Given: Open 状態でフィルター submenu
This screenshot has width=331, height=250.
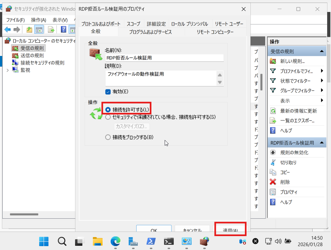Looking at the screenshot, I should point(297,81).
